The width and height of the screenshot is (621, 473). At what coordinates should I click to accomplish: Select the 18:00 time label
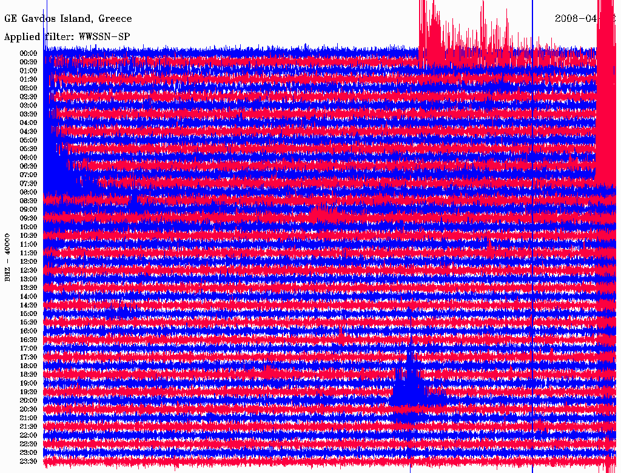point(28,366)
